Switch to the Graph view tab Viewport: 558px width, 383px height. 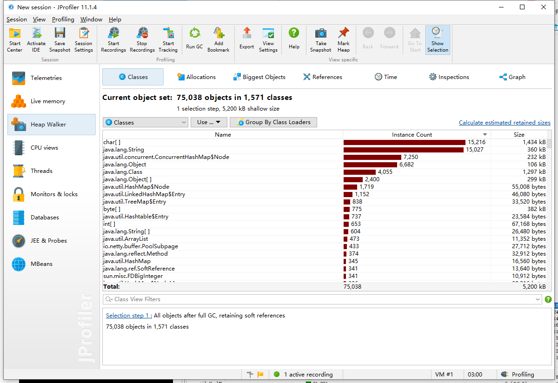(512, 77)
